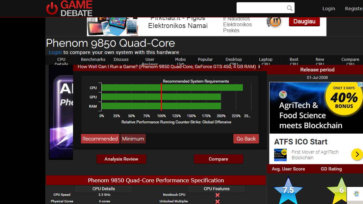Click the magnifying glass search icon

[x=290, y=8]
